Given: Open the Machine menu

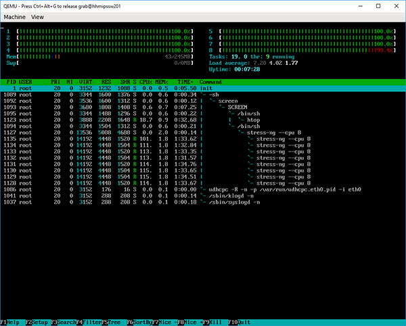Looking at the screenshot, I should click(14, 17).
